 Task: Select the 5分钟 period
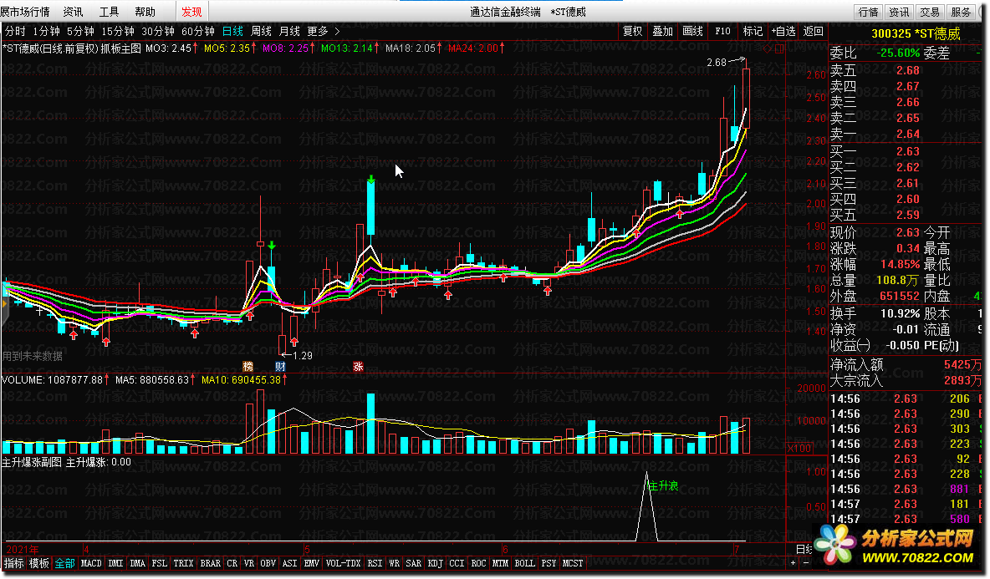[81, 31]
